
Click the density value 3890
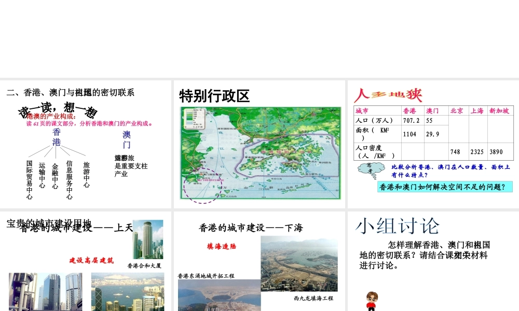click(x=496, y=152)
